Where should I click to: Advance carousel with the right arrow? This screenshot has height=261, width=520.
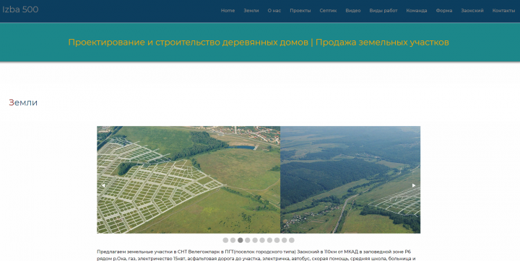click(414, 185)
